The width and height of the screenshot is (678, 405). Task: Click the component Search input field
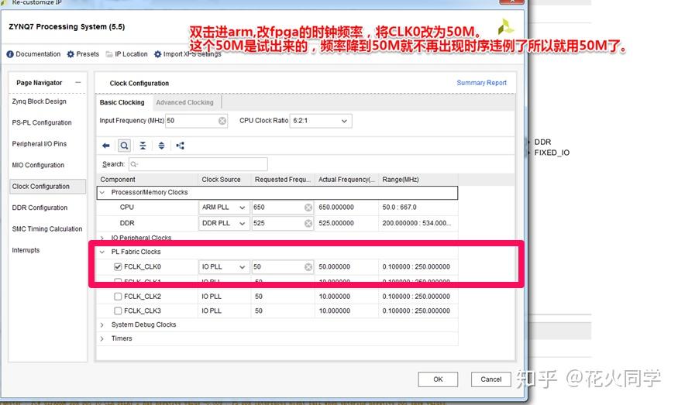[198, 164]
